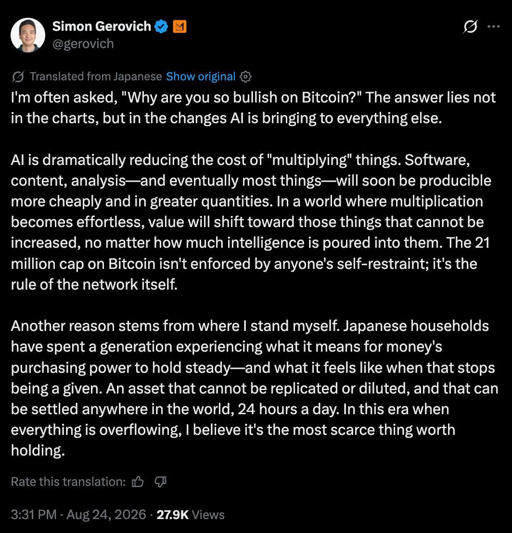Open Simon Gerovich's profile picture
The width and height of the screenshot is (512, 533).
[x=28, y=35]
